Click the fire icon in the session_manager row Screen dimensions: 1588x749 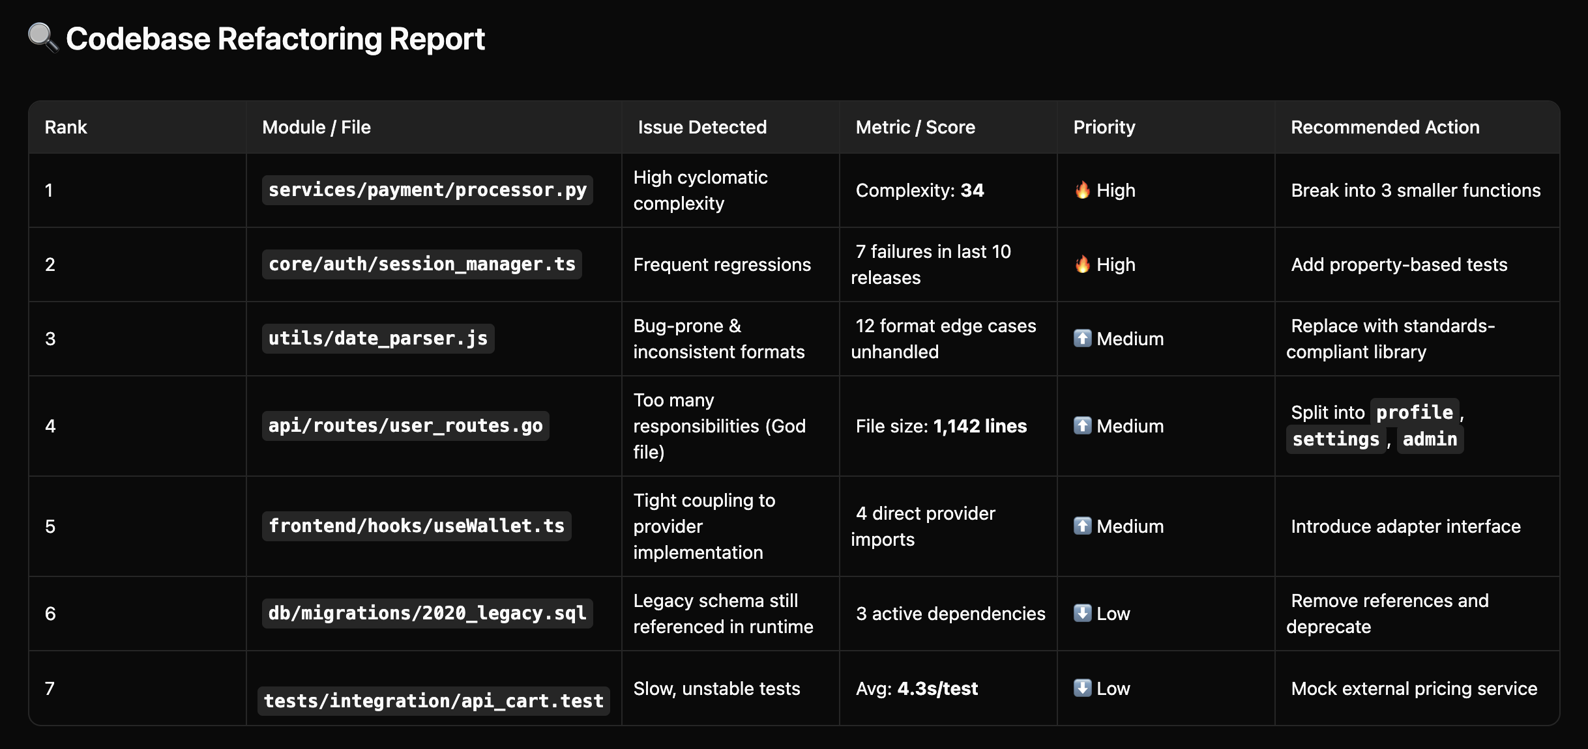click(x=1082, y=264)
